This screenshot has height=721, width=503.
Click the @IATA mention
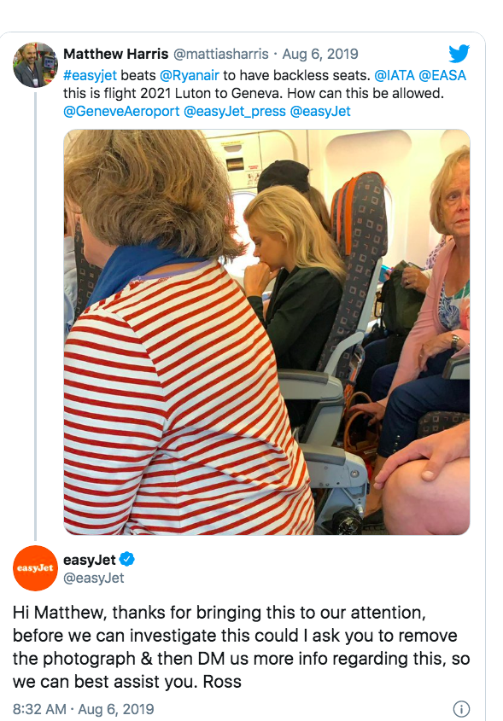click(395, 75)
